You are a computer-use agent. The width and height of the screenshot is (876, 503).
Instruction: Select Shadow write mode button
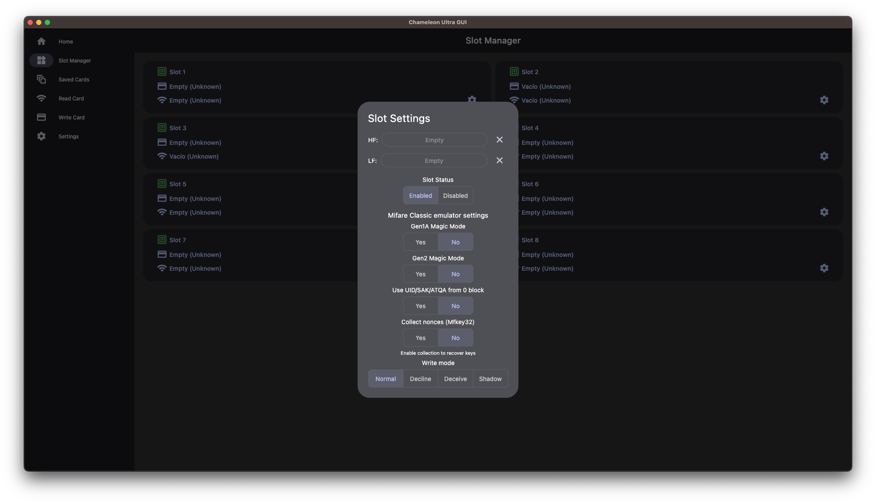tap(490, 378)
